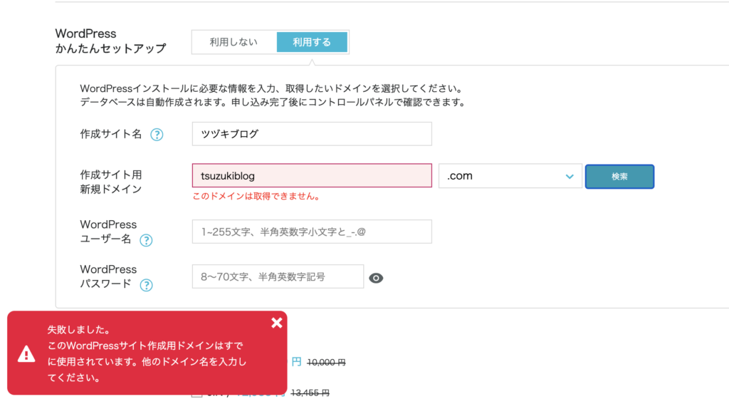Select the 利用しない option

(x=234, y=42)
